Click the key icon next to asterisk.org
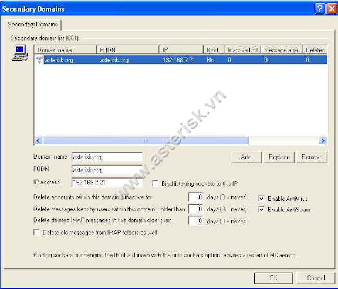This screenshot has width=338, height=289. point(39,59)
